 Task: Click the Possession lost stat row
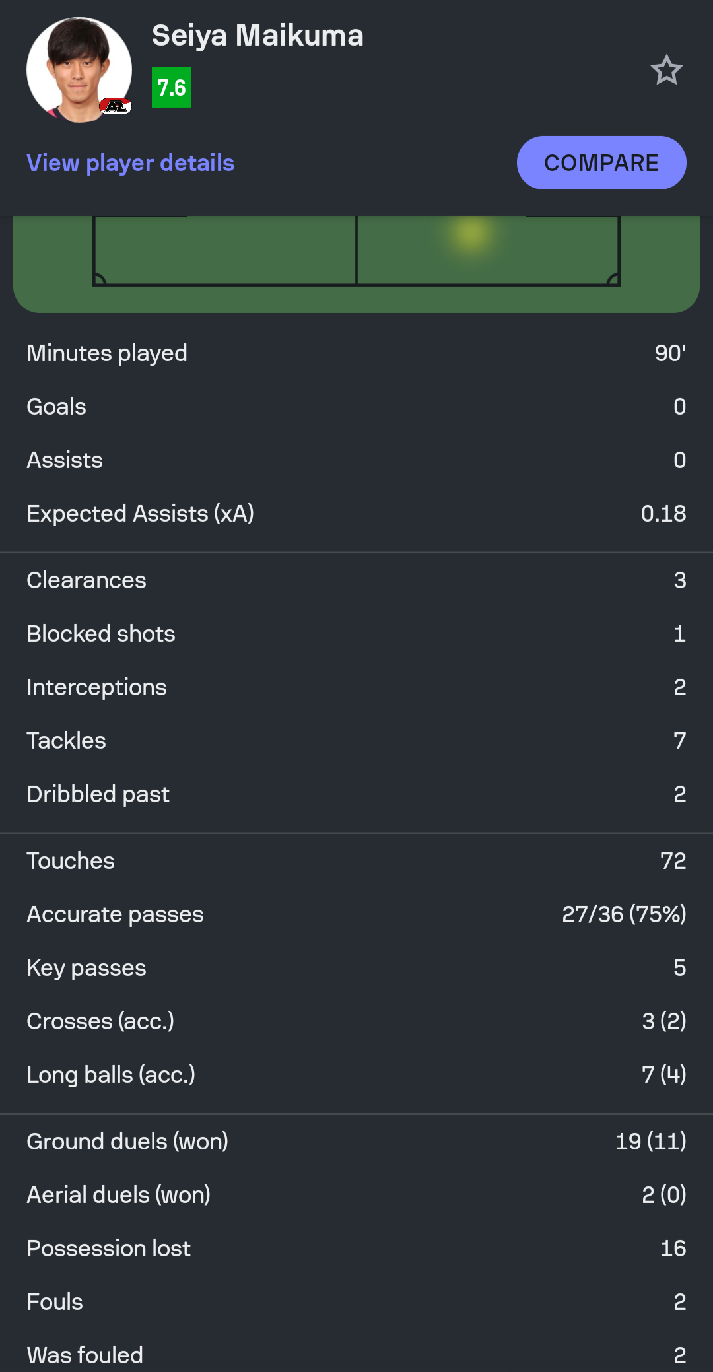pyautogui.click(x=356, y=1249)
